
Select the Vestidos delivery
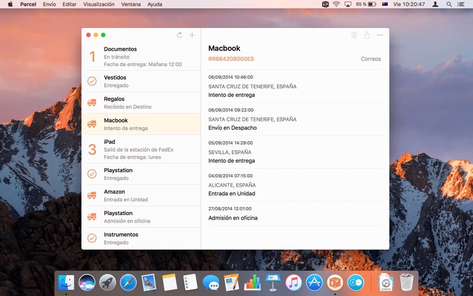click(x=141, y=81)
